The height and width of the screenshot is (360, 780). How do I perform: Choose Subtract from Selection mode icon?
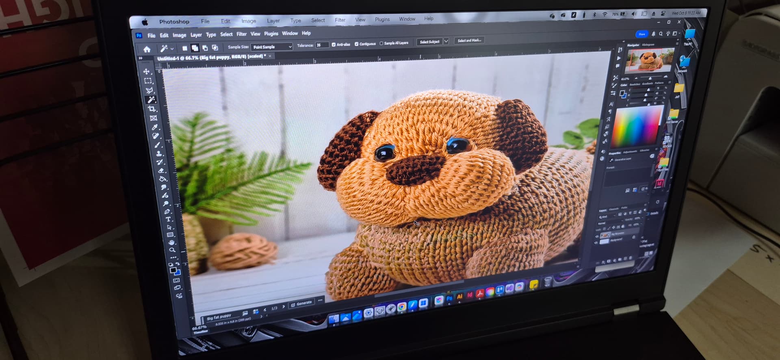[x=205, y=47]
